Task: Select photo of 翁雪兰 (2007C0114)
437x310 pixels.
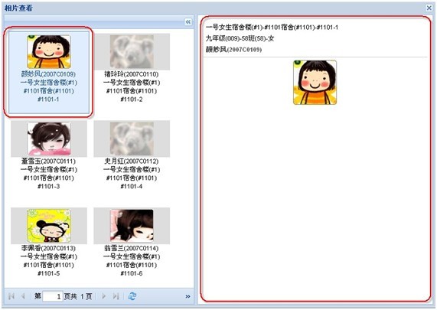Action: (132, 226)
